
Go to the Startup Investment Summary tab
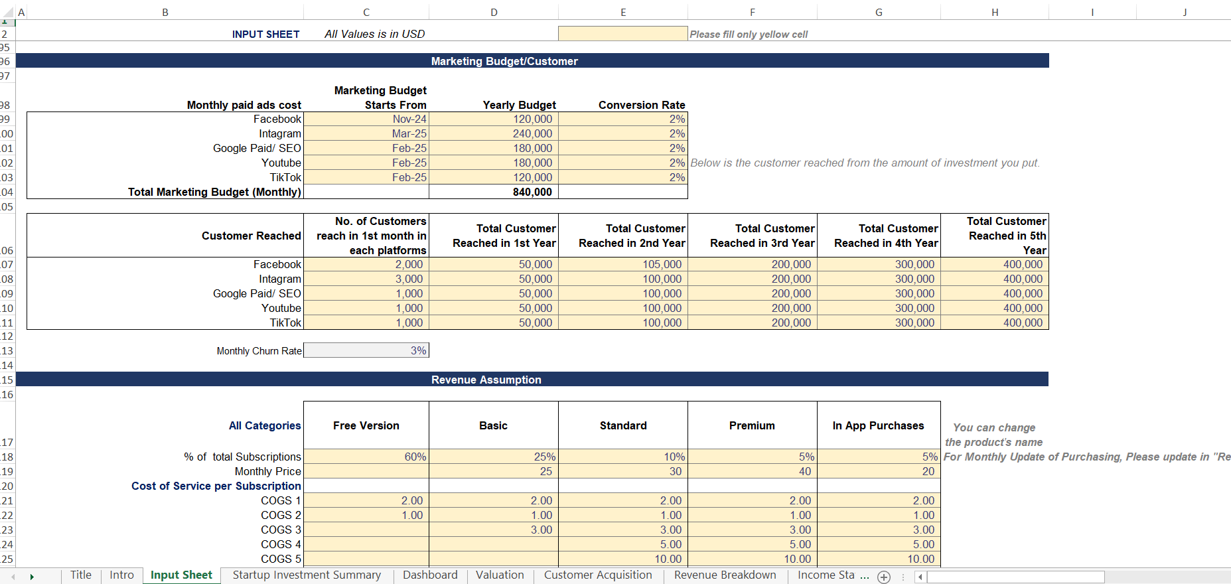coord(307,575)
